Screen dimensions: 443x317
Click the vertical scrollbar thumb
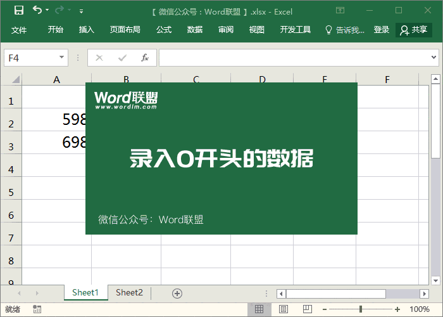coord(435,121)
